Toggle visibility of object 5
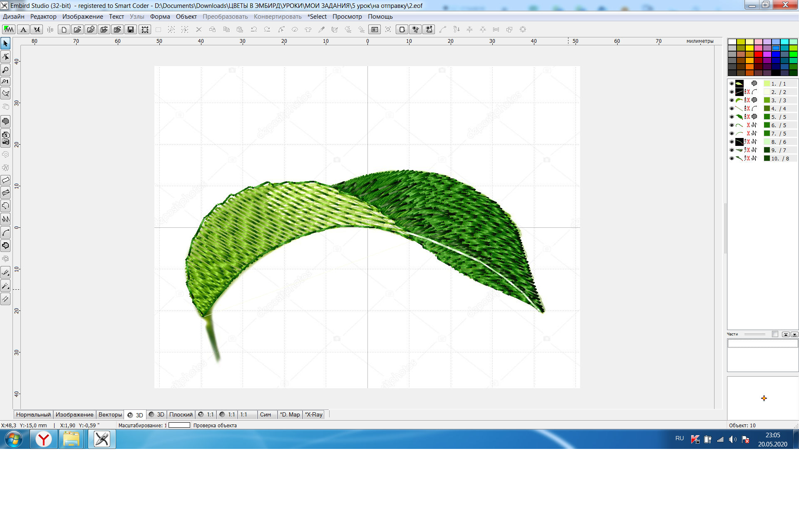 [x=732, y=117]
